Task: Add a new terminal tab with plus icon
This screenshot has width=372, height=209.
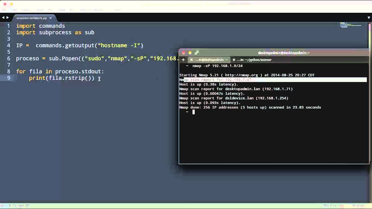Action: [x=183, y=60]
